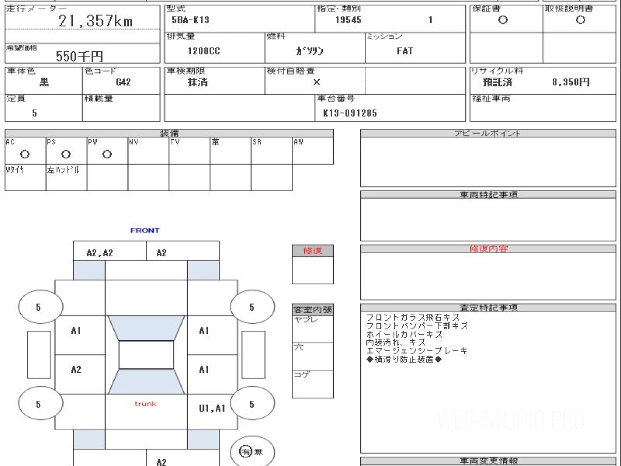
Task: Select the フロントガラス飛石キズ note line
Action: click(412, 317)
